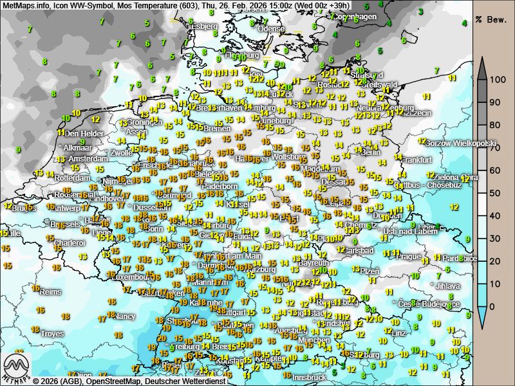This screenshot has width=515, height=386.
Task: Select the Odense city label
Action: (270, 29)
